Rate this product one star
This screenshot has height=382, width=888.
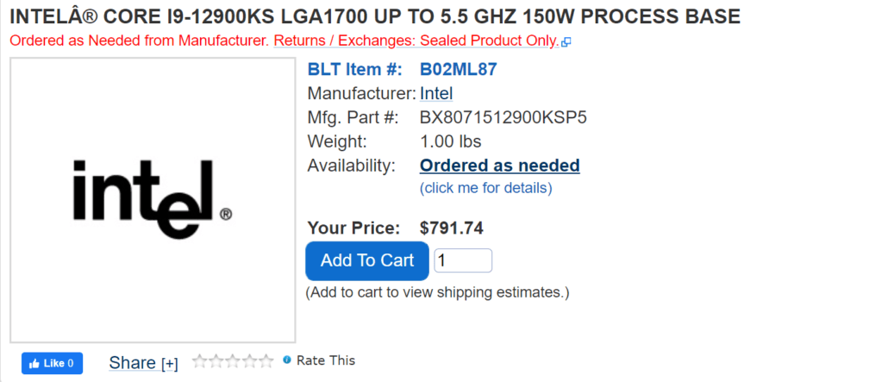(199, 361)
